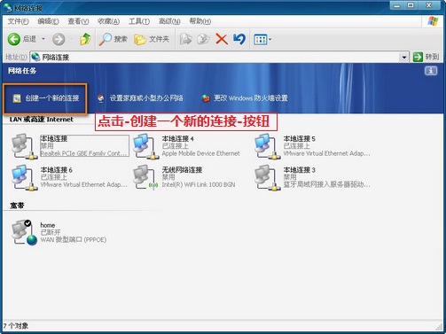446x334 pixels.
Task: Click the green Back arrow button
Action: pyautogui.click(x=14, y=39)
